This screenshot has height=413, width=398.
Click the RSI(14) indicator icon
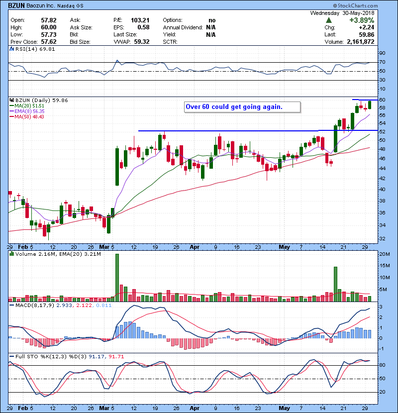(11, 49)
